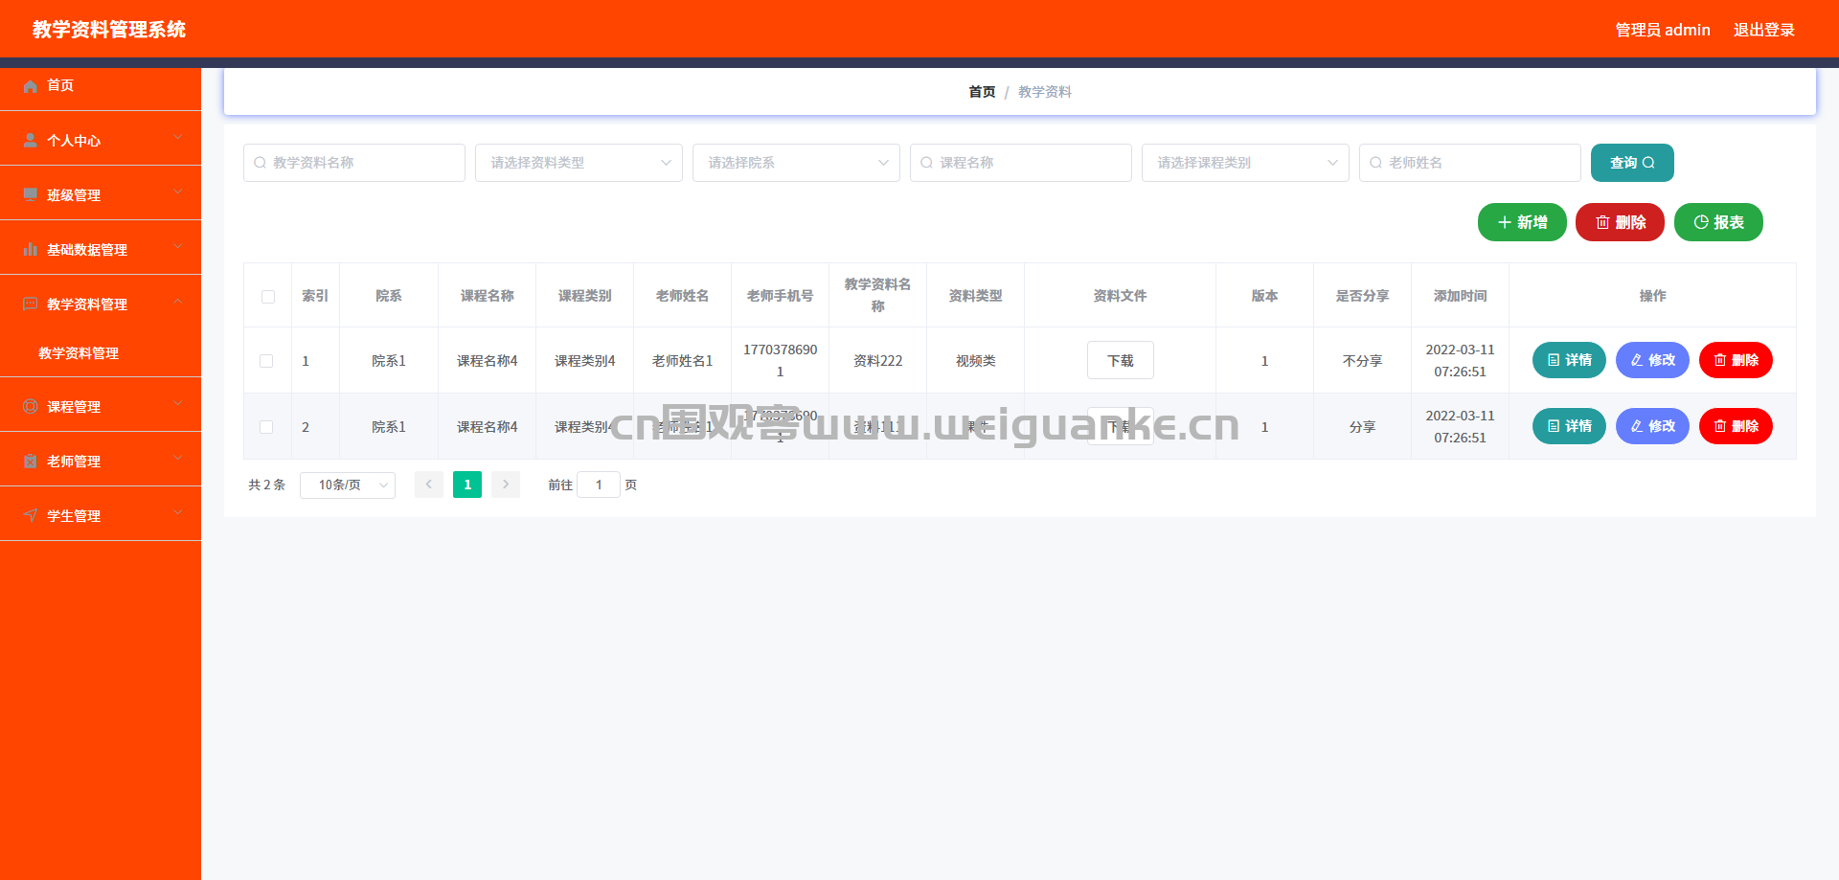The width and height of the screenshot is (1839, 880).
Task: Click the 添加时间 column header
Action: [x=1461, y=296]
